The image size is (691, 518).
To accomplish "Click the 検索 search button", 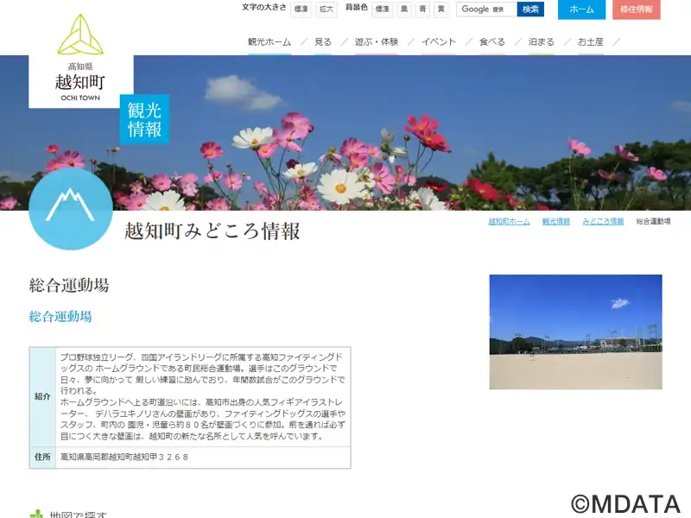I will 530,9.
